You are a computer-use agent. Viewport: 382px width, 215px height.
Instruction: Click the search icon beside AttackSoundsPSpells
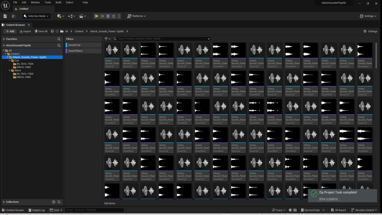point(59,45)
